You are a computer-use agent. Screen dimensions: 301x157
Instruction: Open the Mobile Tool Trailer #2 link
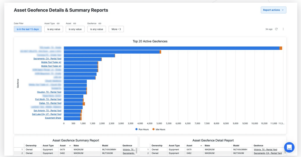(51, 62)
